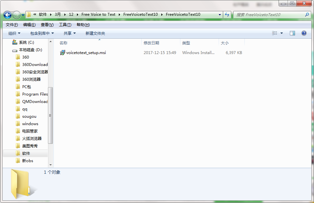Select 软件 in the address breadcrumb

[43, 14]
